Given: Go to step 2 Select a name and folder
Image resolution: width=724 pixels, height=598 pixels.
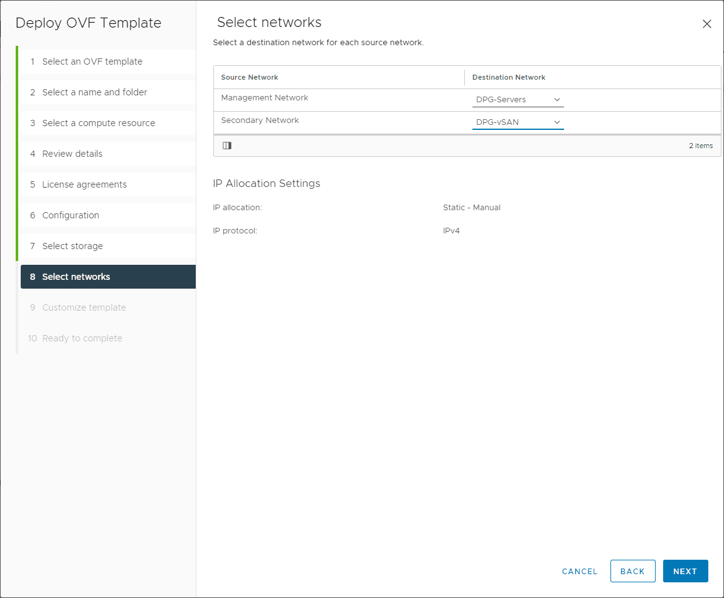Looking at the screenshot, I should point(95,92).
